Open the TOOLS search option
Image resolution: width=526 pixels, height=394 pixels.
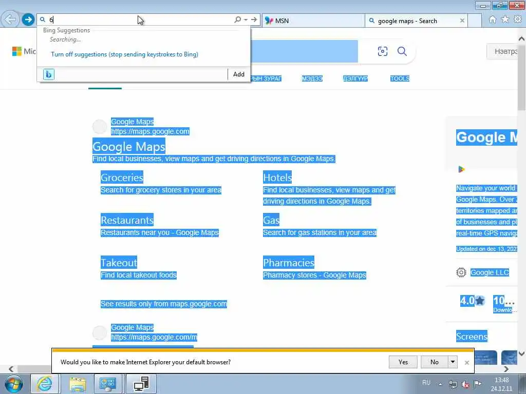pyautogui.click(x=400, y=78)
